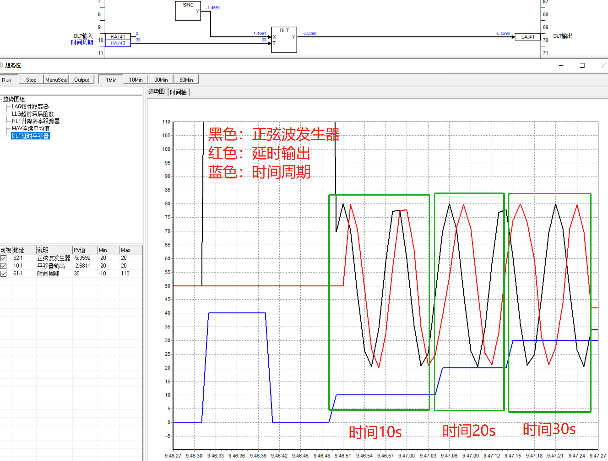Image resolution: width=608 pixels, height=461 pixels.
Task: Maximize the 趋势图 window
Action: [x=582, y=66]
